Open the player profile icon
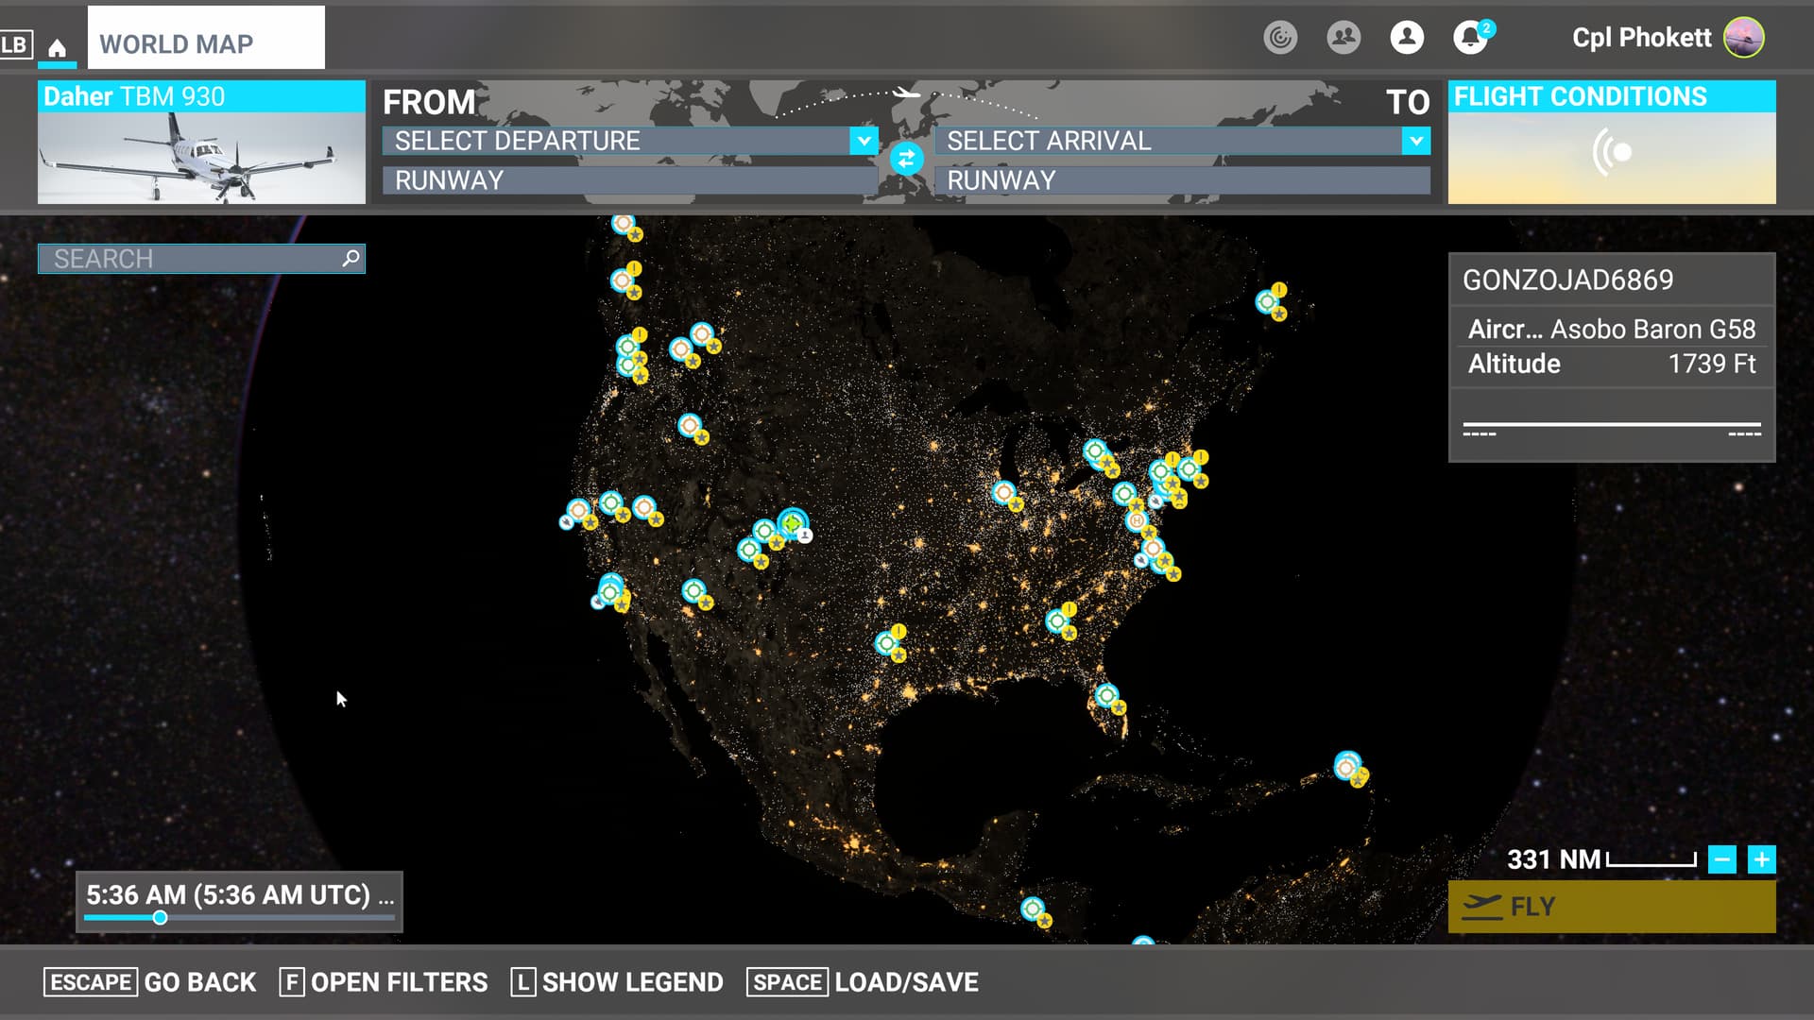Screen dimensions: 1814x1020 click(1407, 38)
